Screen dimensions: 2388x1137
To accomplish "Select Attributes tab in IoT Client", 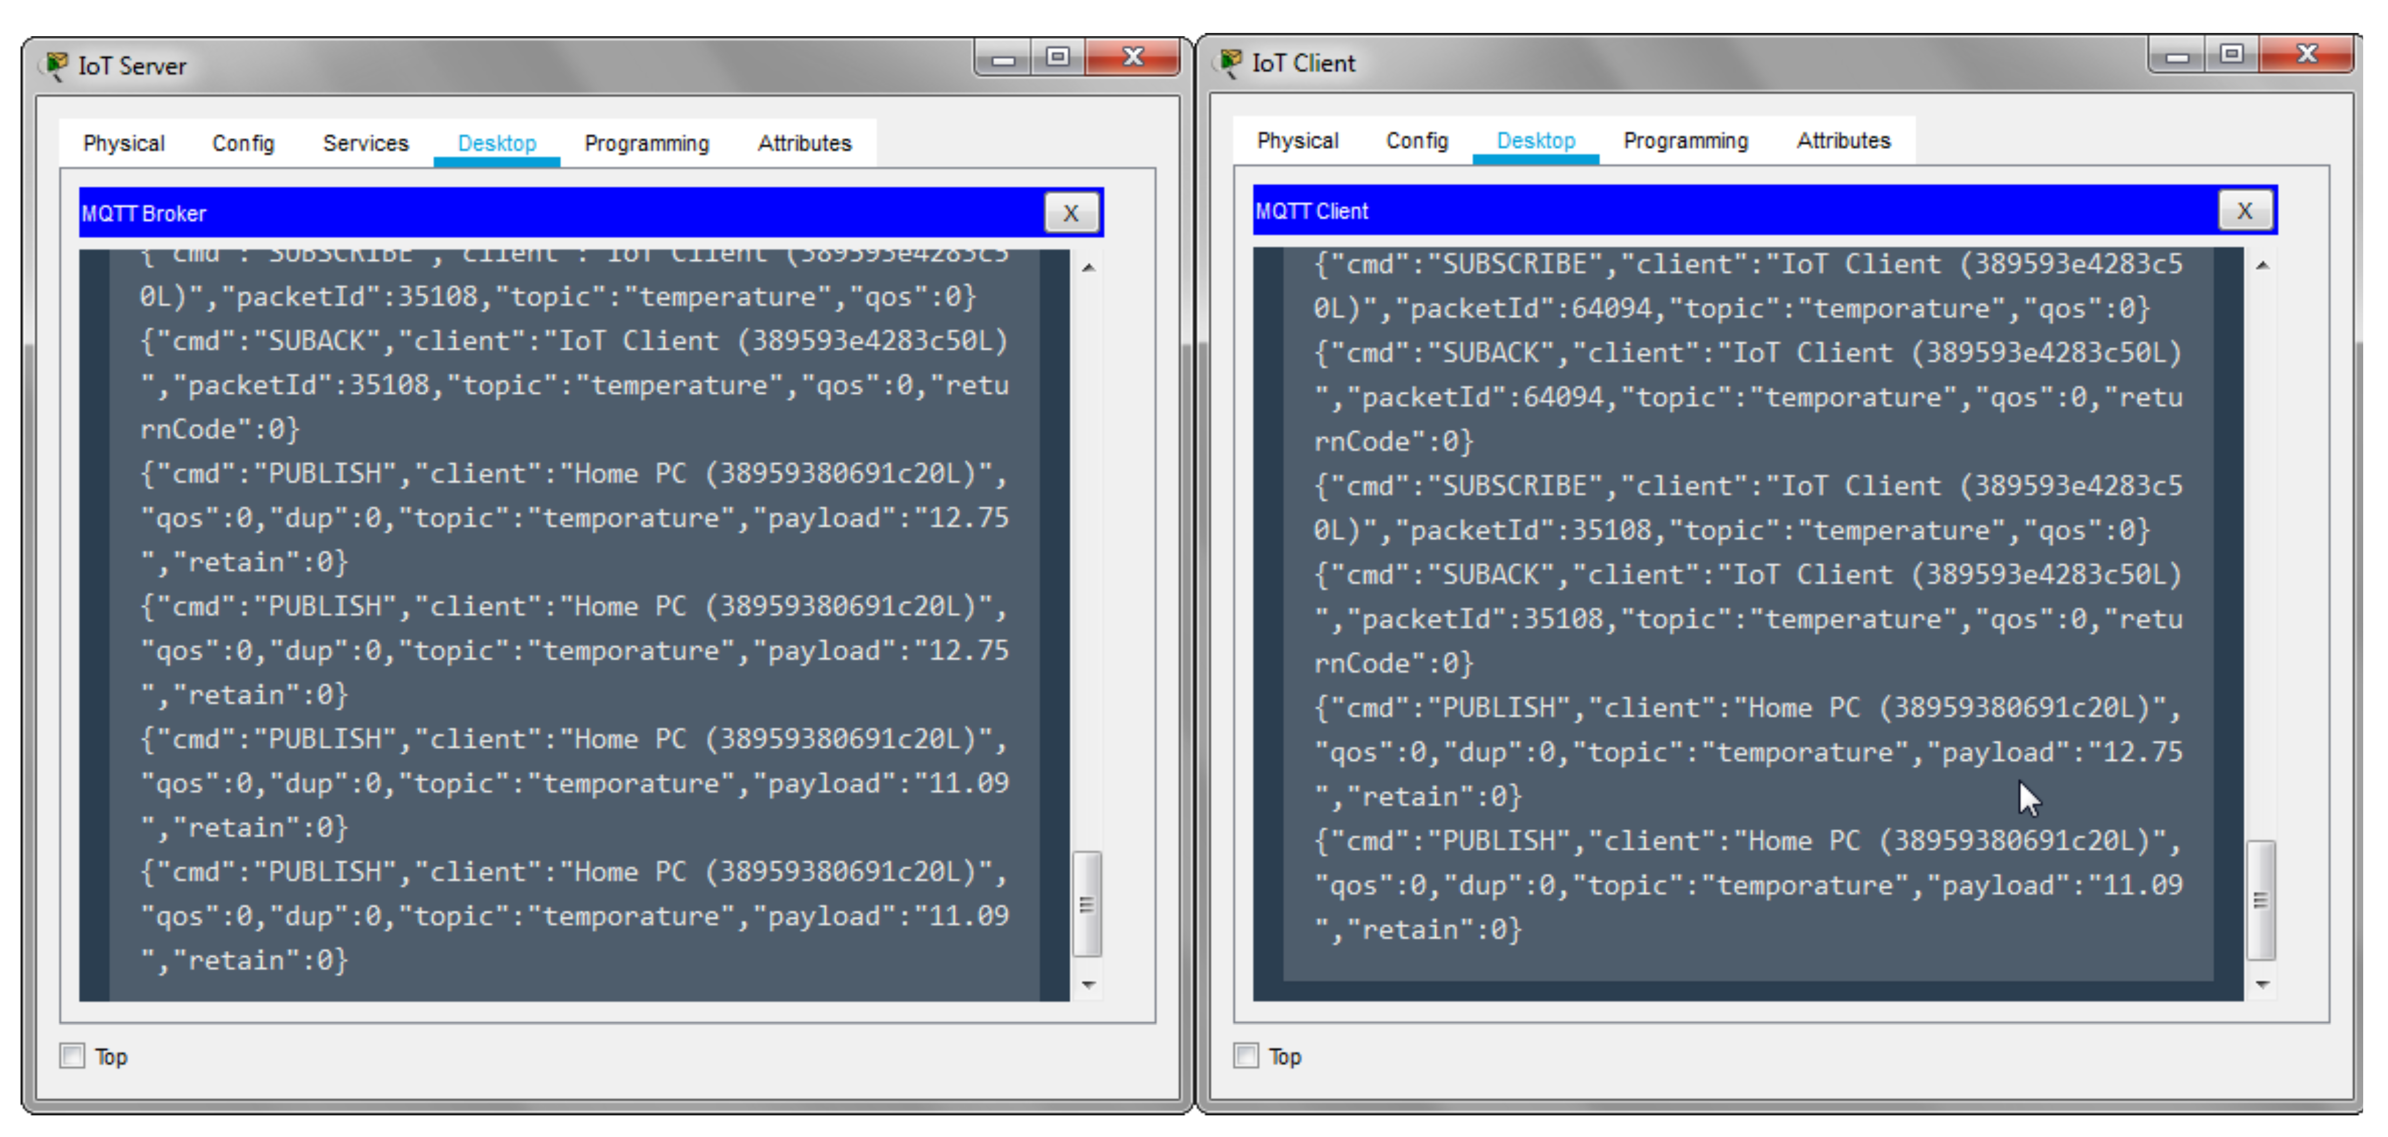I will pyautogui.click(x=1842, y=141).
